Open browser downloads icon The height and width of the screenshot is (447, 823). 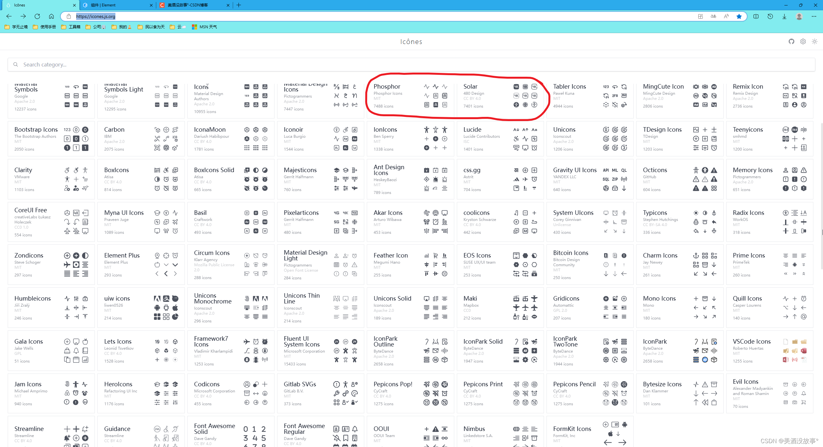[x=784, y=16]
